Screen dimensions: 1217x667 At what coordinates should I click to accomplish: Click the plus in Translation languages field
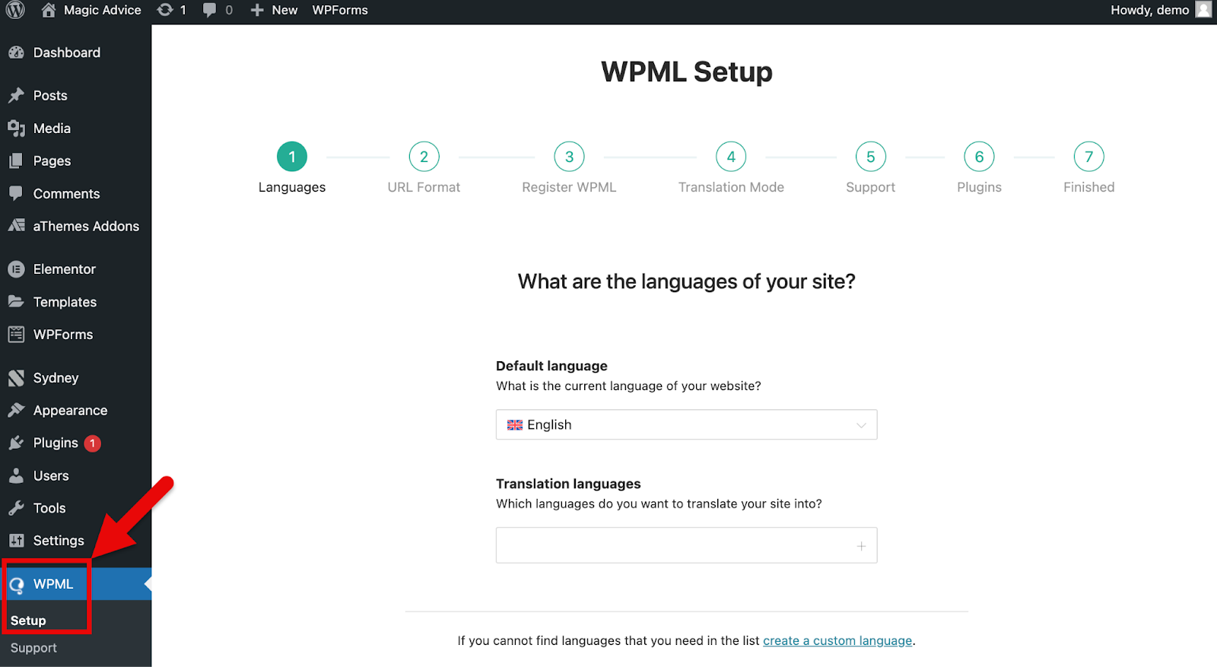point(861,546)
